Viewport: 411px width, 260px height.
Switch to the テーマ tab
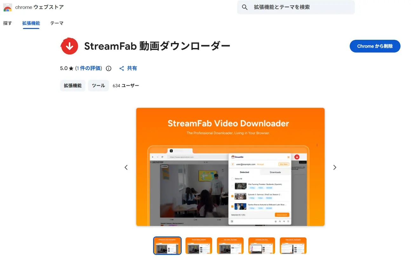click(57, 23)
